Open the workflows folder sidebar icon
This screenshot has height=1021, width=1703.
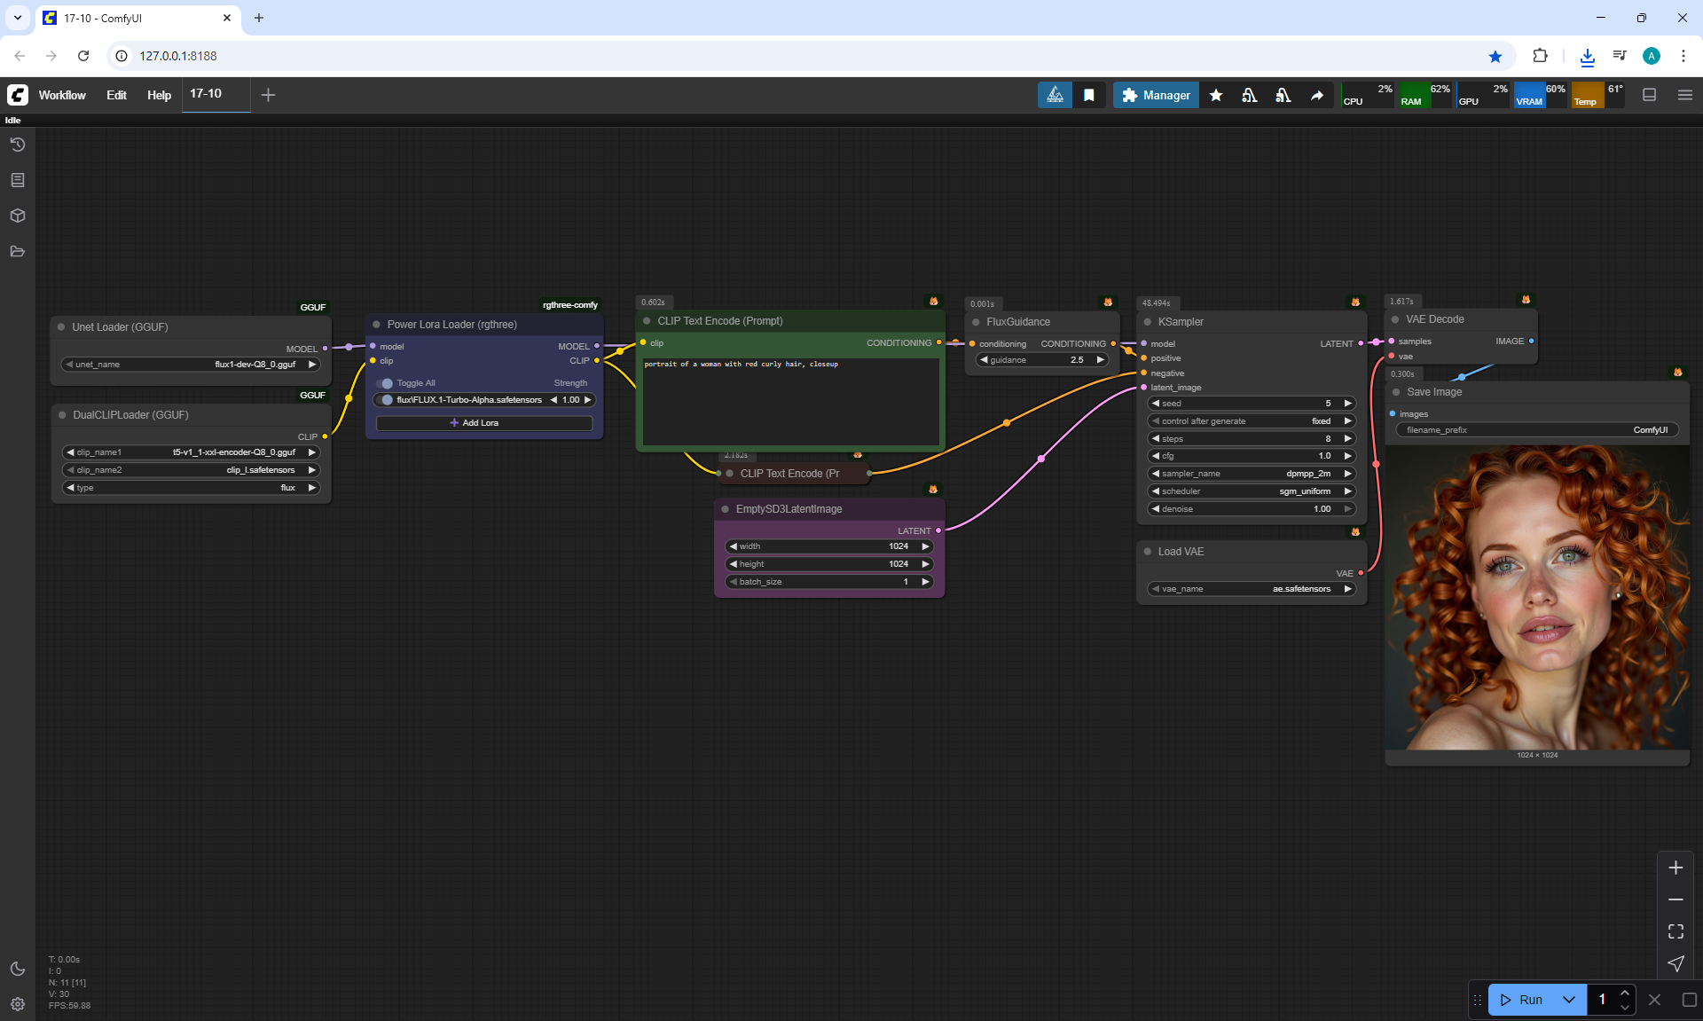pos(18,251)
